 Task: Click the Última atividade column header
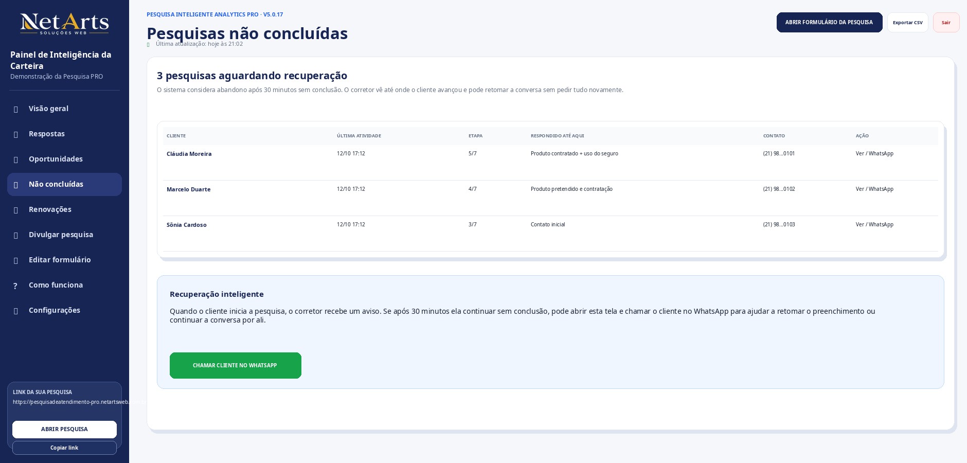359,136
